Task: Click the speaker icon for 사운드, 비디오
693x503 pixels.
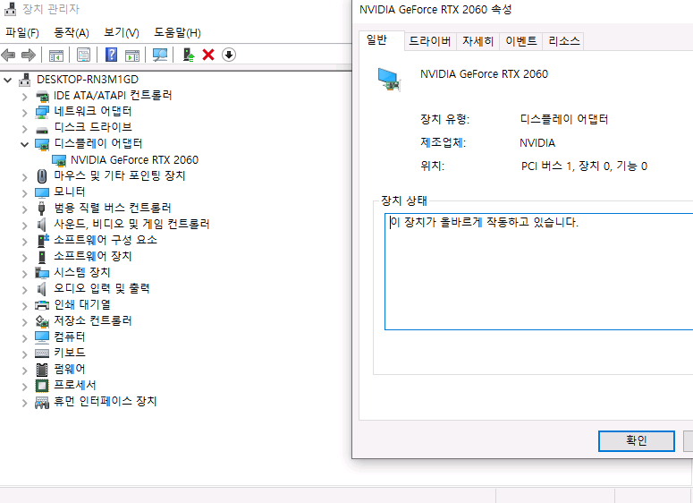Action: [x=41, y=225]
